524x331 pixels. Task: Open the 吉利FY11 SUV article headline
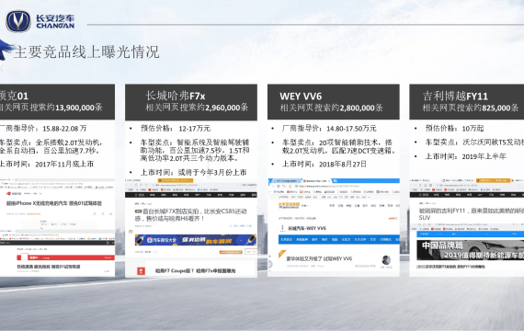472,214
